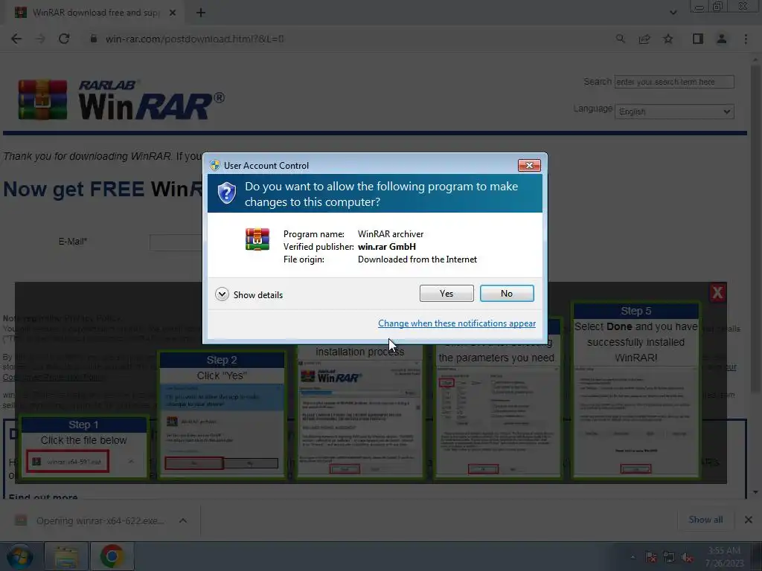Open Chrome tab search chevron
Image resolution: width=762 pixels, height=571 pixels.
(673, 13)
